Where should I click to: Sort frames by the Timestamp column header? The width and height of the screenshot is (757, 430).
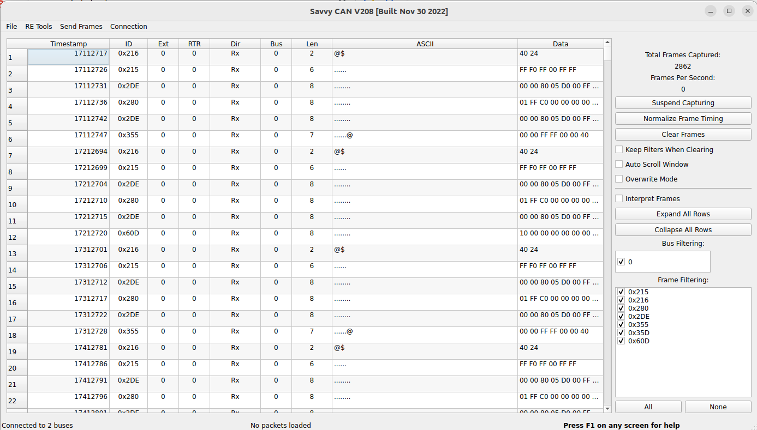tap(69, 44)
